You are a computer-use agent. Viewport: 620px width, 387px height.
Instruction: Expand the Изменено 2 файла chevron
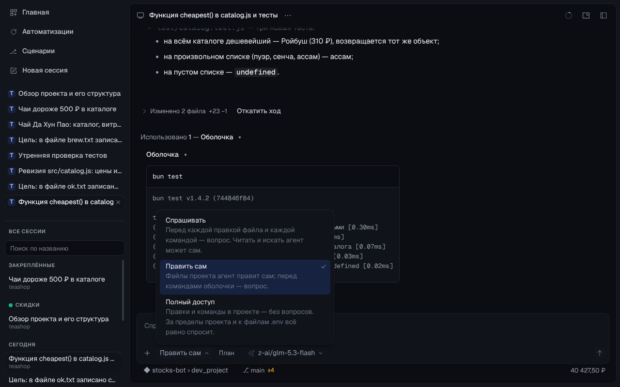144,111
